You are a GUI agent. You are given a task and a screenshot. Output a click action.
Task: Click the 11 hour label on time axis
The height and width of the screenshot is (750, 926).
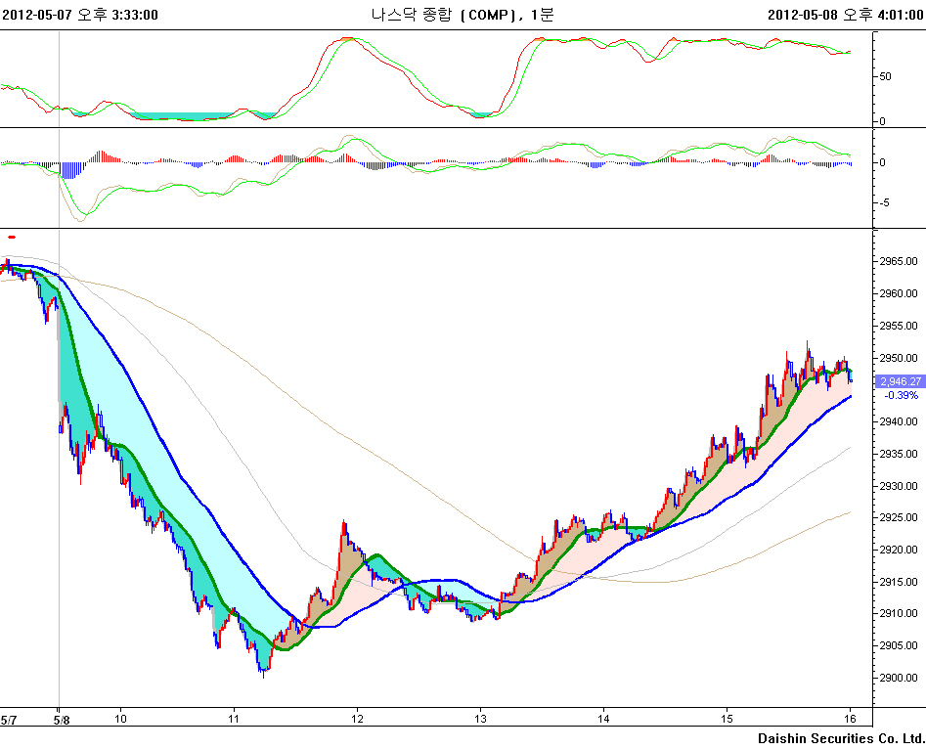click(234, 719)
